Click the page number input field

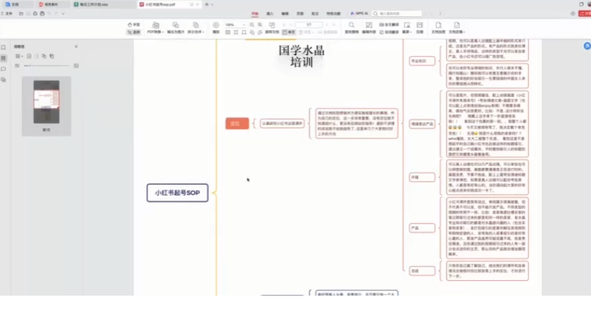pos(309,25)
